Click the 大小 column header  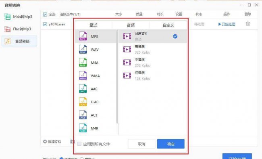119,14
